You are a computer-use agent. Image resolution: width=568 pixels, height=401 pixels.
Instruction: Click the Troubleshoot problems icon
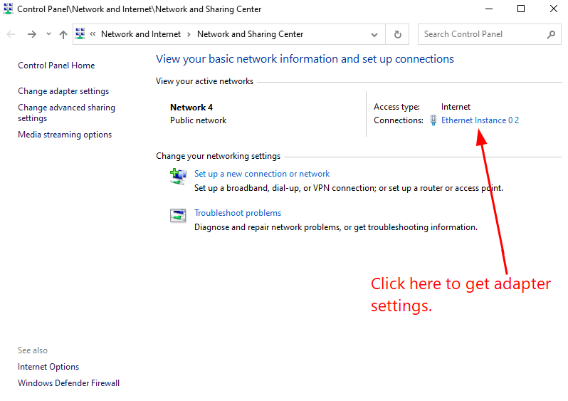pos(178,215)
